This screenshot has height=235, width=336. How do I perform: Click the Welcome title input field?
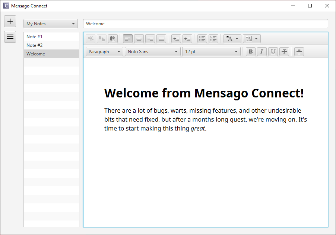click(x=206, y=24)
